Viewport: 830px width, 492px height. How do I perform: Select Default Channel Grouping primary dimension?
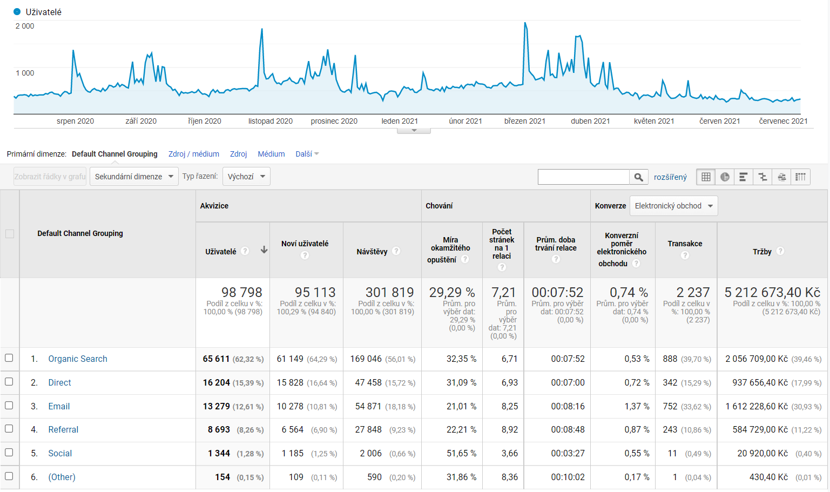pyautogui.click(x=114, y=154)
